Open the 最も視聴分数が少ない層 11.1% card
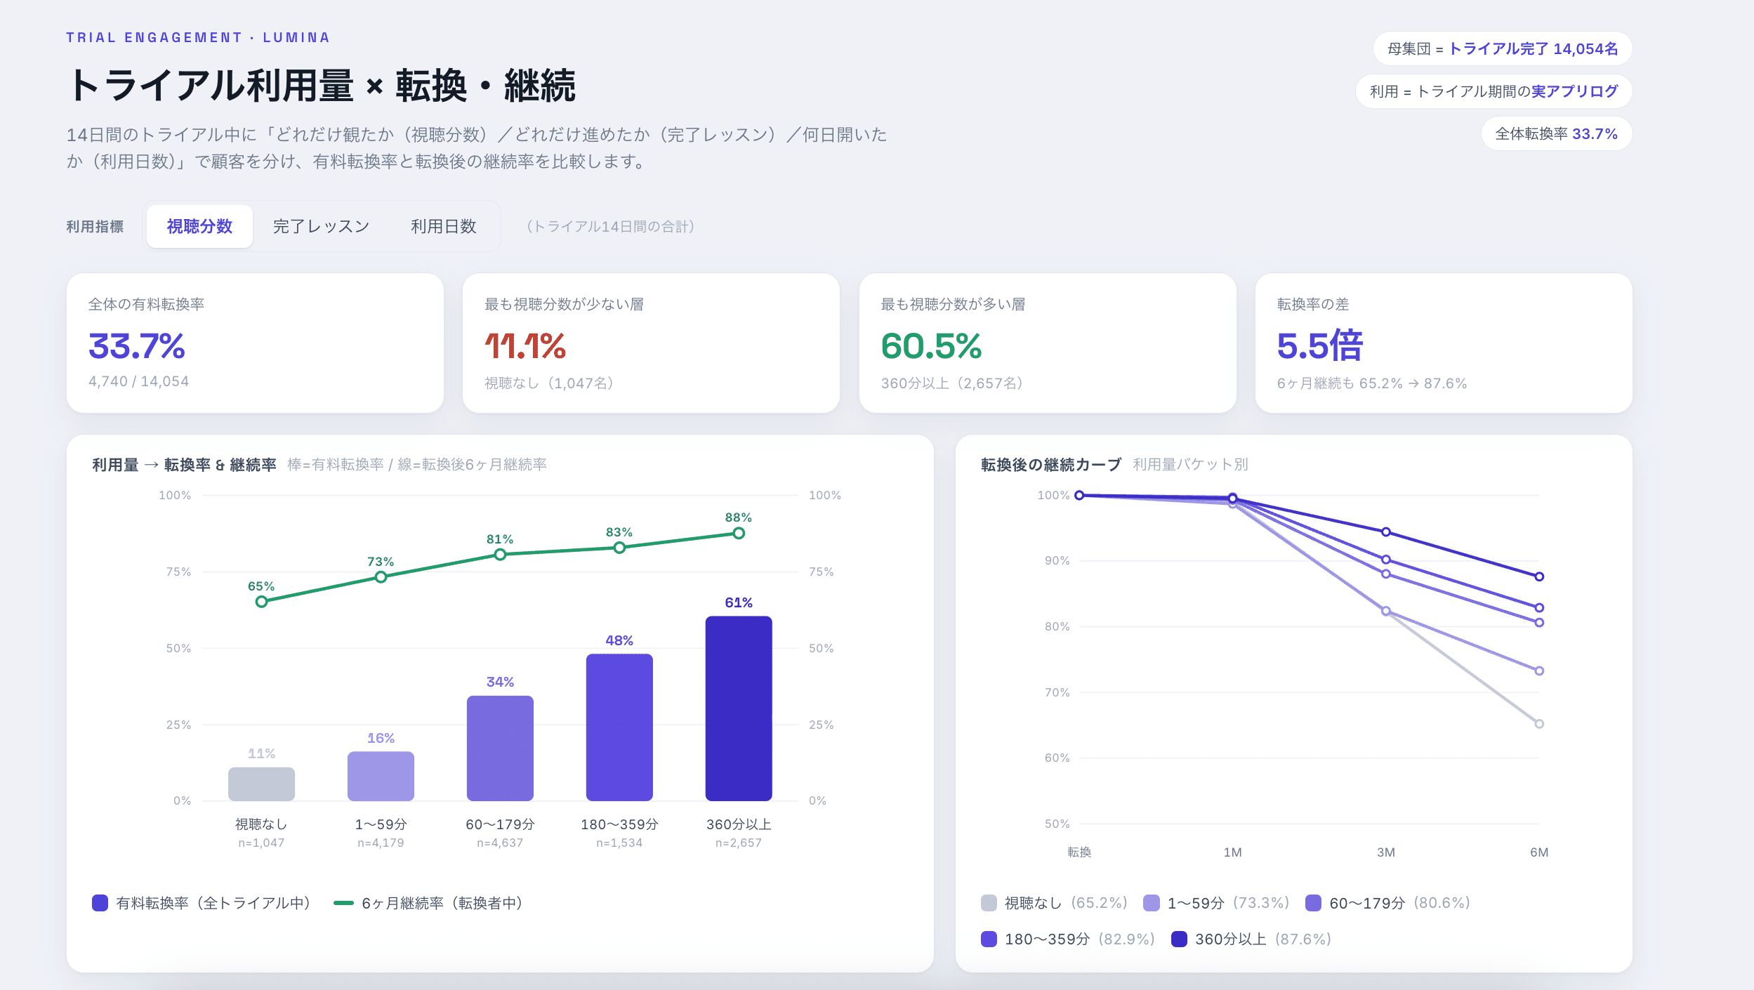This screenshot has height=990, width=1754. coord(651,343)
